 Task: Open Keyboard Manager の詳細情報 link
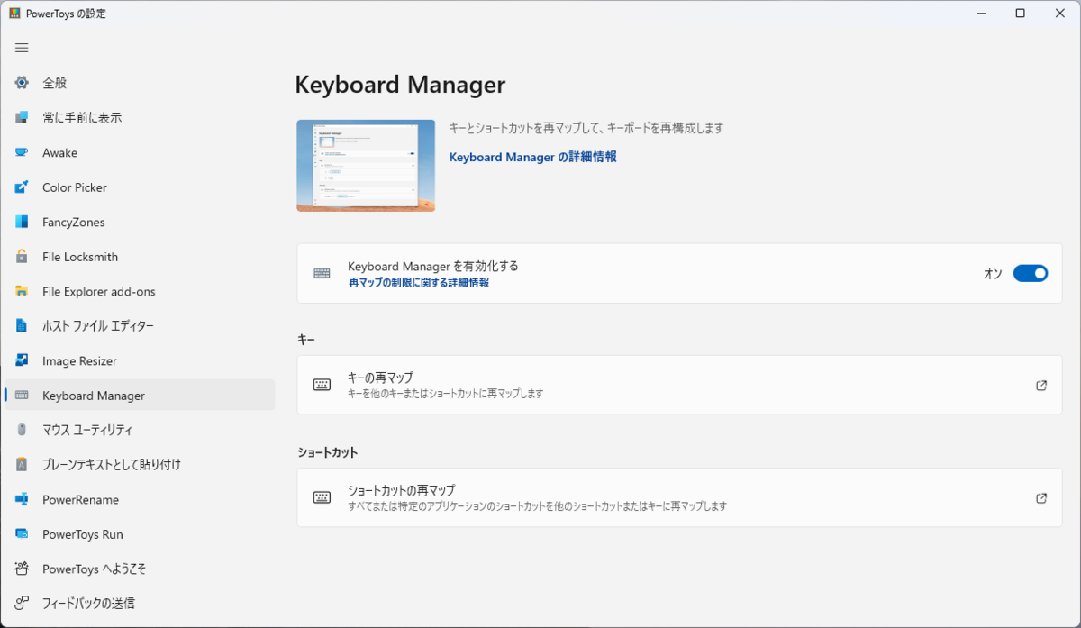tap(533, 157)
